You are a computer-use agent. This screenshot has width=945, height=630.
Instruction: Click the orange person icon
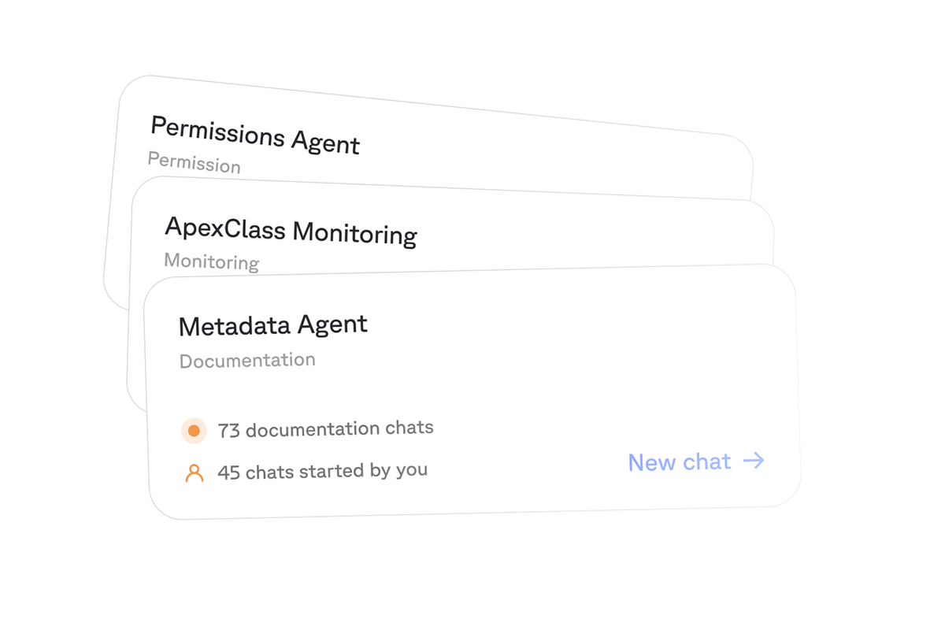[194, 473]
